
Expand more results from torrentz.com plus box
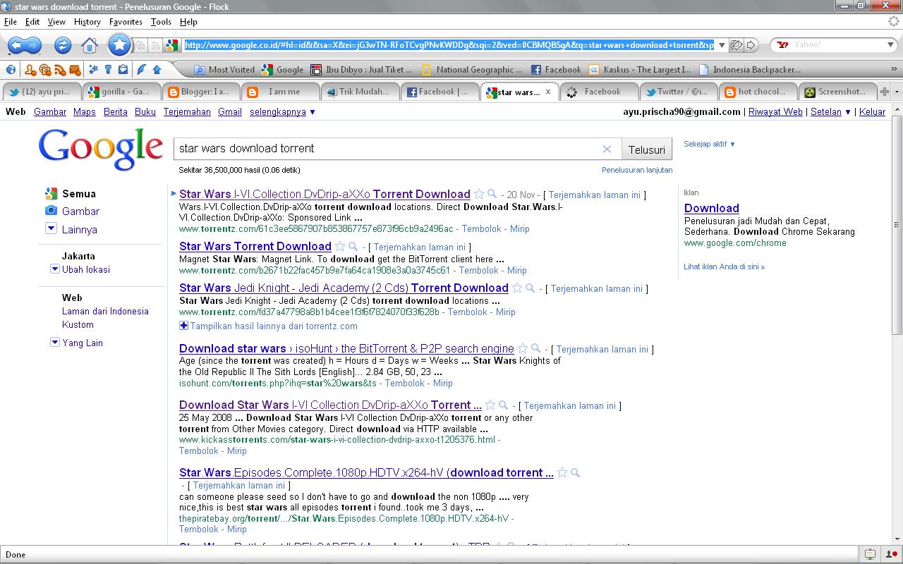coord(183,326)
